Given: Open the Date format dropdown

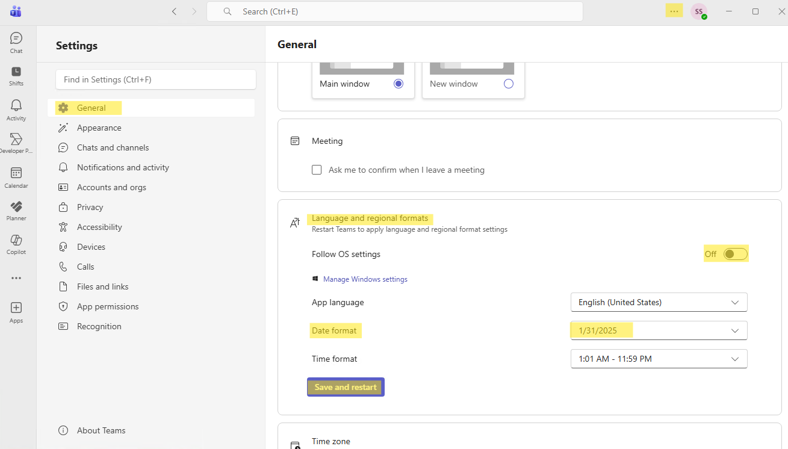Looking at the screenshot, I should [659, 330].
